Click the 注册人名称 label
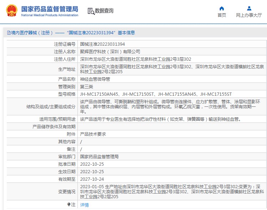The width and height of the screenshot is (267, 210). click(x=65, y=52)
